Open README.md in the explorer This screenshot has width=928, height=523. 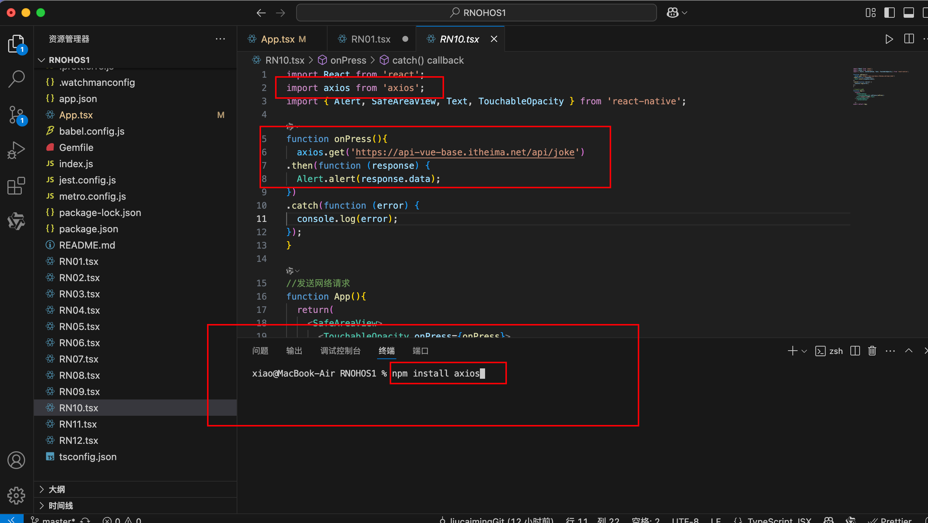point(135,245)
